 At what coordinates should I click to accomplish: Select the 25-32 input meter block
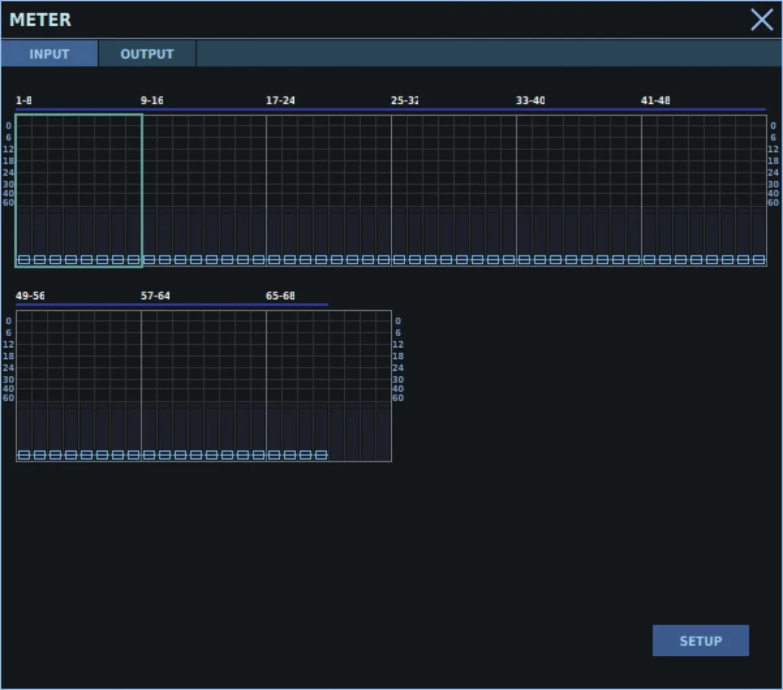pyautogui.click(x=454, y=190)
